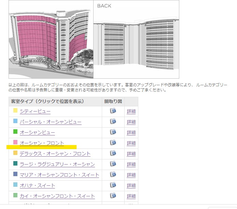Open 詳細 for オハナ・スイート row
The height and width of the screenshot is (209, 237).
[x=131, y=186]
